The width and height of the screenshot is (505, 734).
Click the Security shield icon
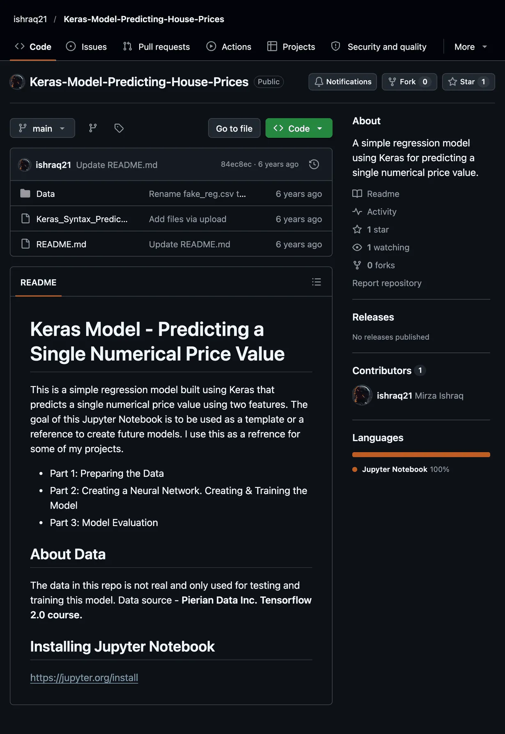click(336, 46)
